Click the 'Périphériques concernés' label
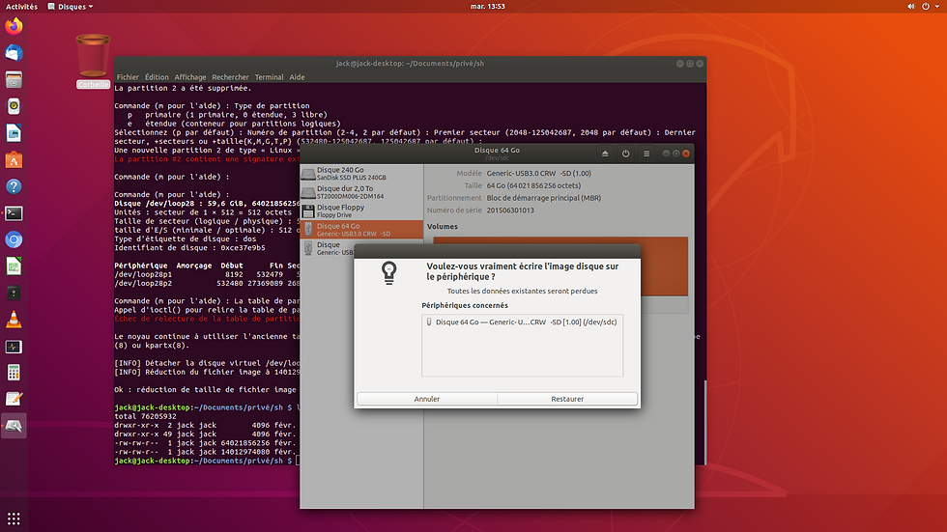Screen dimensions: 947x532 tap(465, 306)
